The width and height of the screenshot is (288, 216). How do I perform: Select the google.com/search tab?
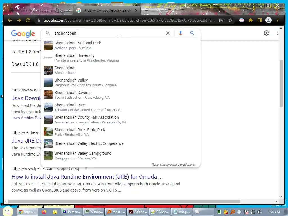[107, 10]
